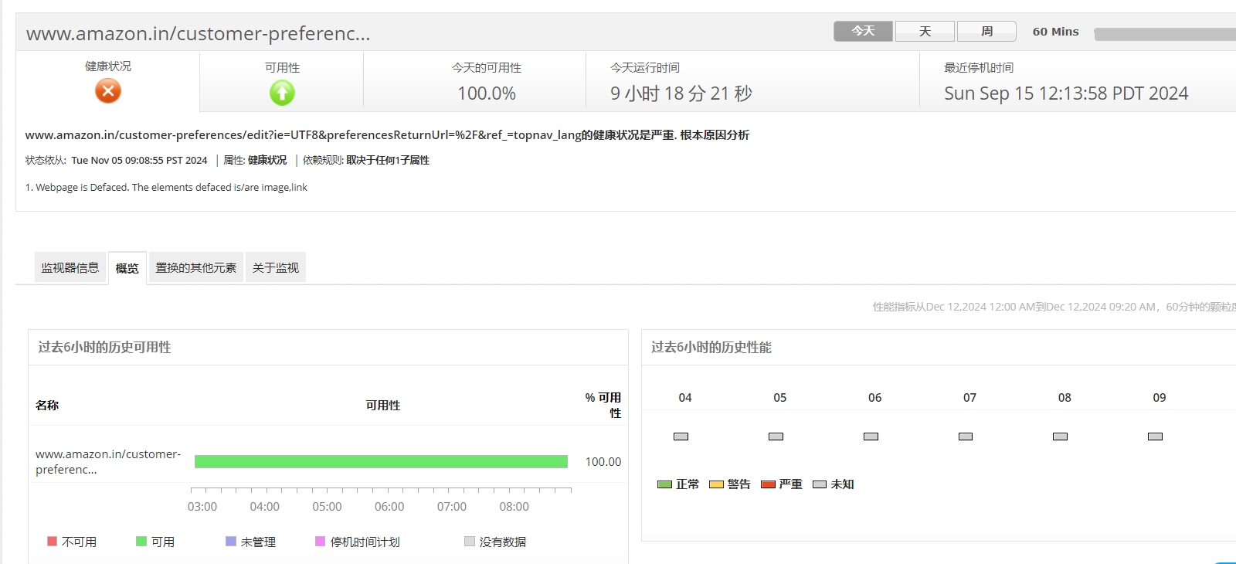1236x564 pixels.
Task: Click the 不可用 red legend swatch
Action: (x=53, y=542)
